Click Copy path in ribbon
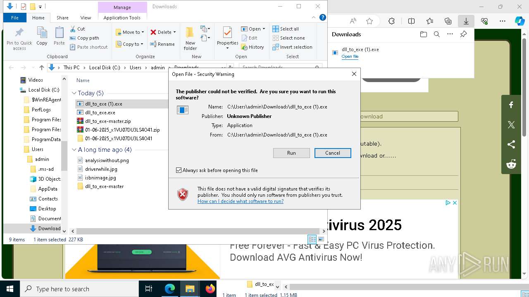 coord(84,38)
